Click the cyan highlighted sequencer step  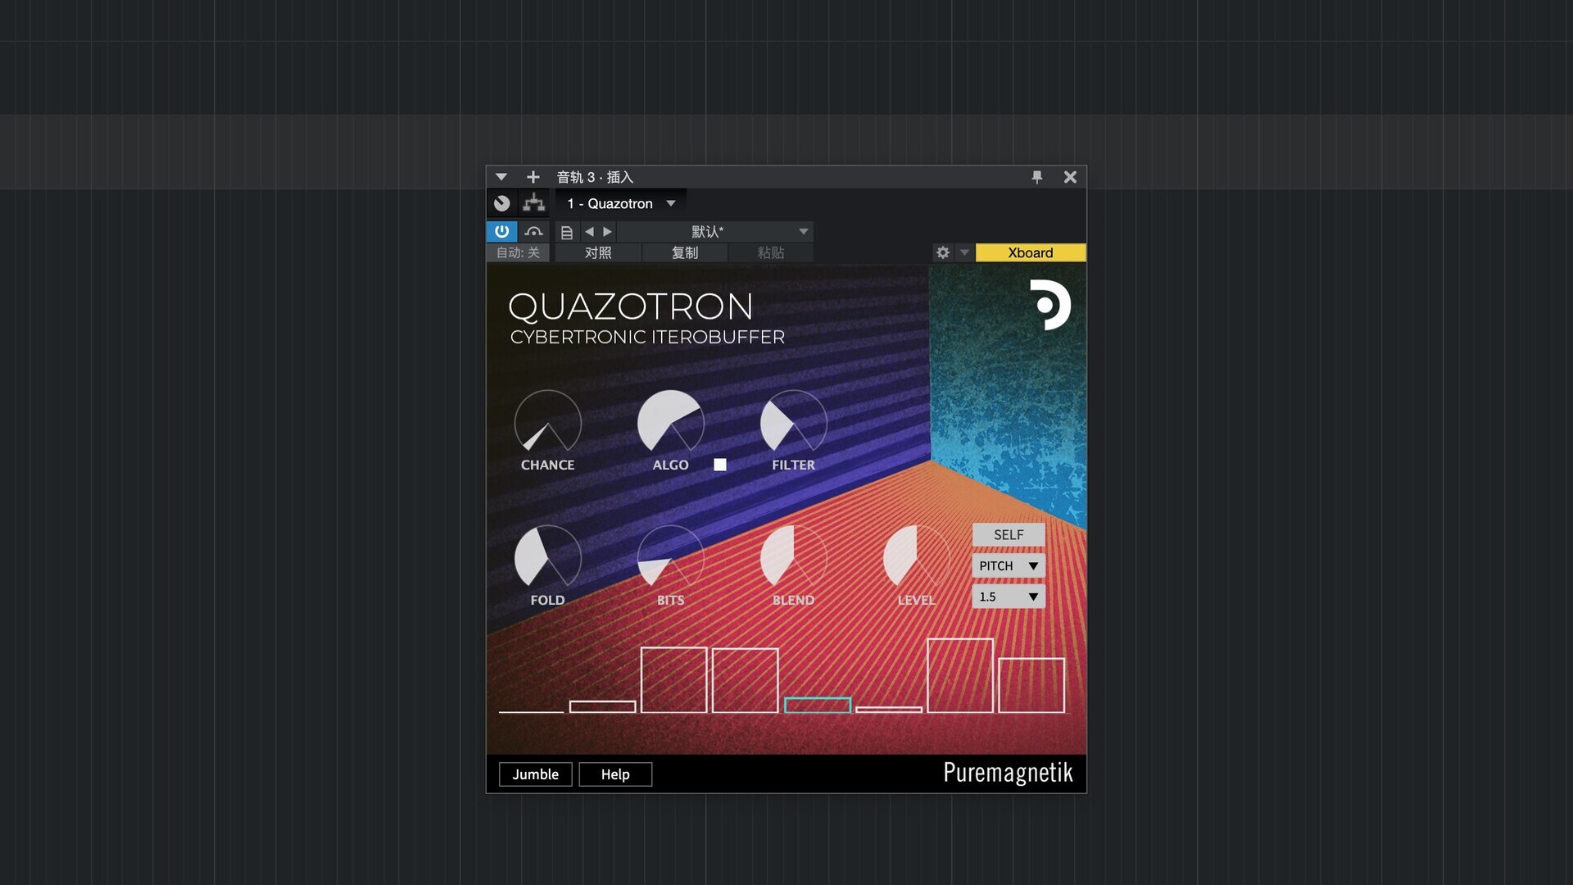click(818, 705)
